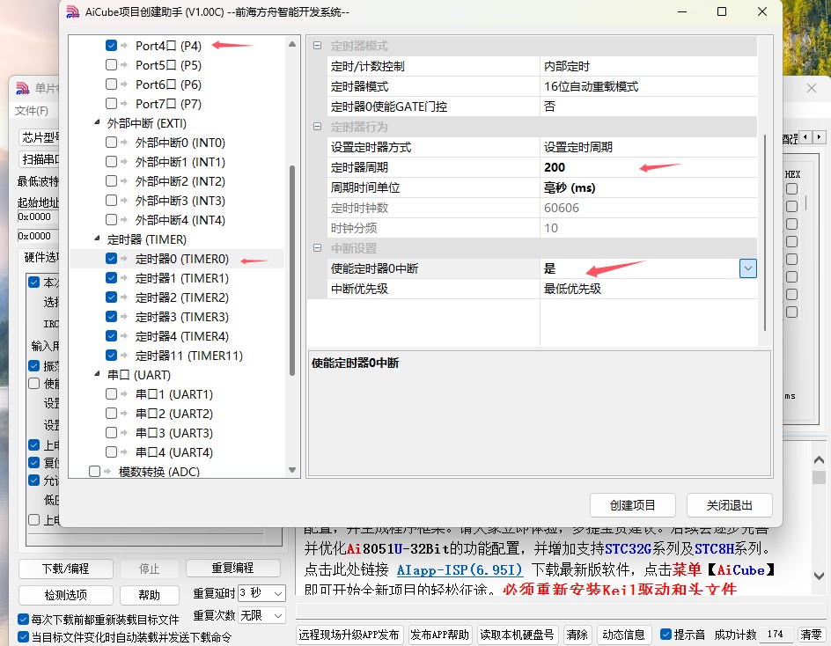The width and height of the screenshot is (831, 646).
Task: Open the 使能定时器0中断 dropdown arrow
Action: [747, 268]
